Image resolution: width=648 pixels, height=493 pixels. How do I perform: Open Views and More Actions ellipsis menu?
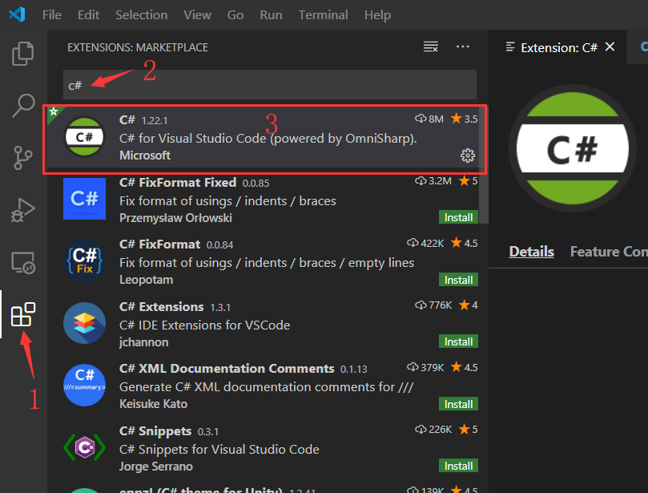coord(462,46)
